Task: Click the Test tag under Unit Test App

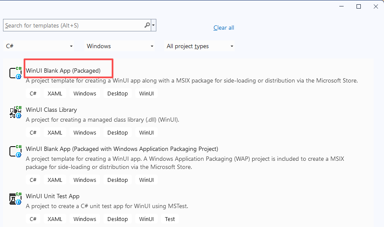Action: coord(170,219)
